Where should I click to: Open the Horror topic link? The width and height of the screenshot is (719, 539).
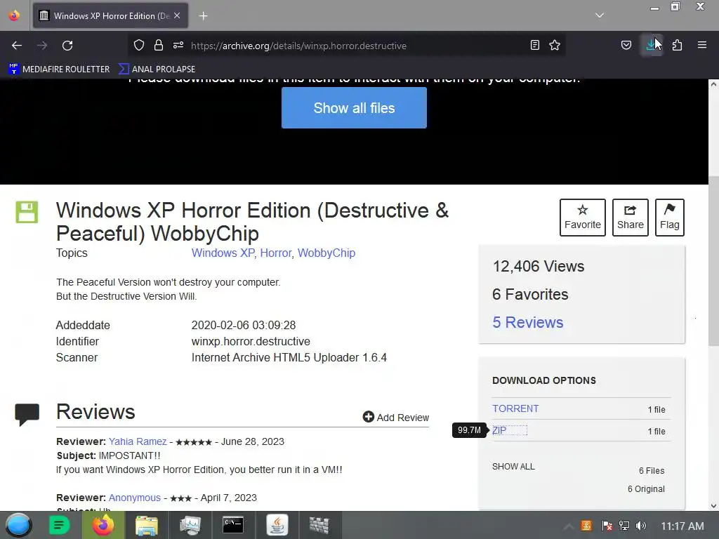[275, 253]
